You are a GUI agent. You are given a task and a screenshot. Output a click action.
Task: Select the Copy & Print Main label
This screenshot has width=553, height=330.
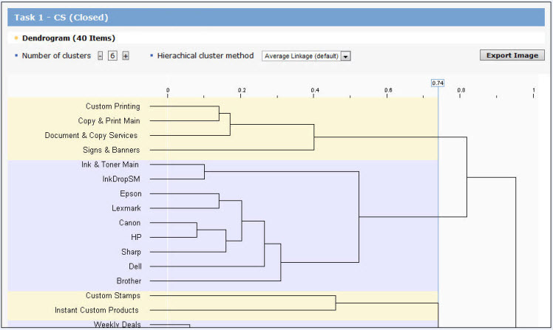pyautogui.click(x=109, y=121)
